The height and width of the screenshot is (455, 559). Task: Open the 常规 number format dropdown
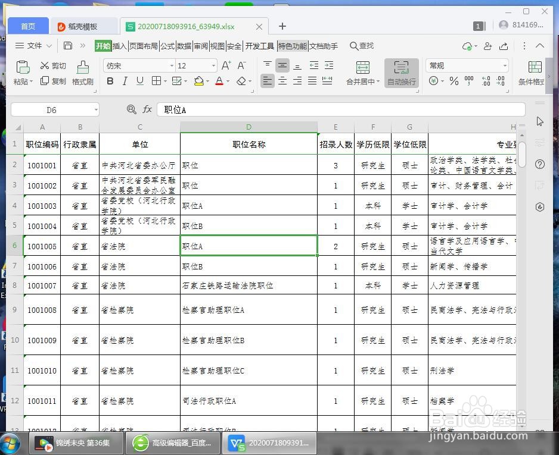tap(504, 65)
